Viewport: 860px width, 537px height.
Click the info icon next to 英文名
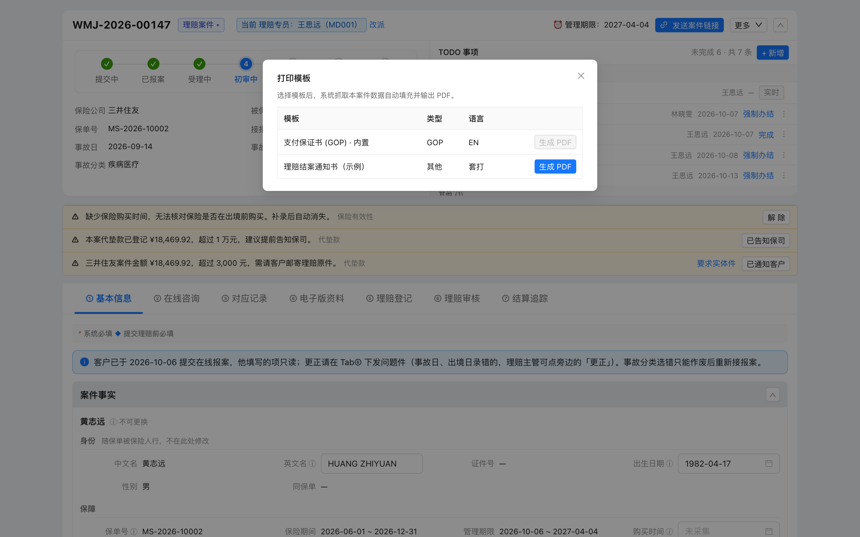tap(312, 464)
